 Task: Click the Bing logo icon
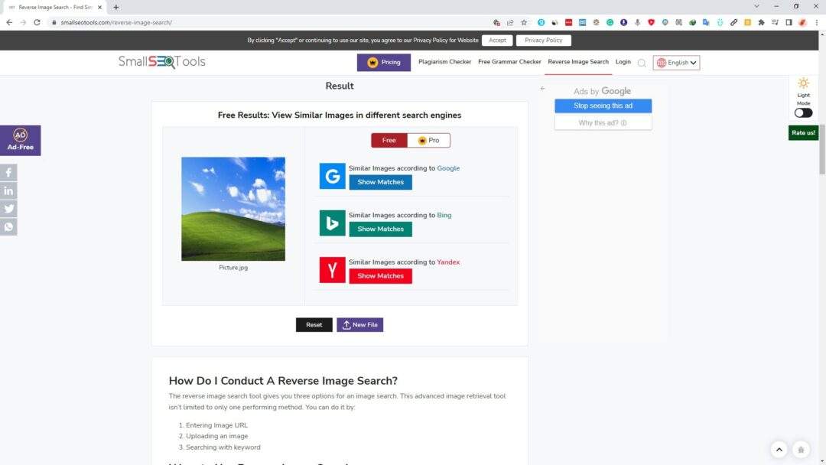pyautogui.click(x=333, y=223)
